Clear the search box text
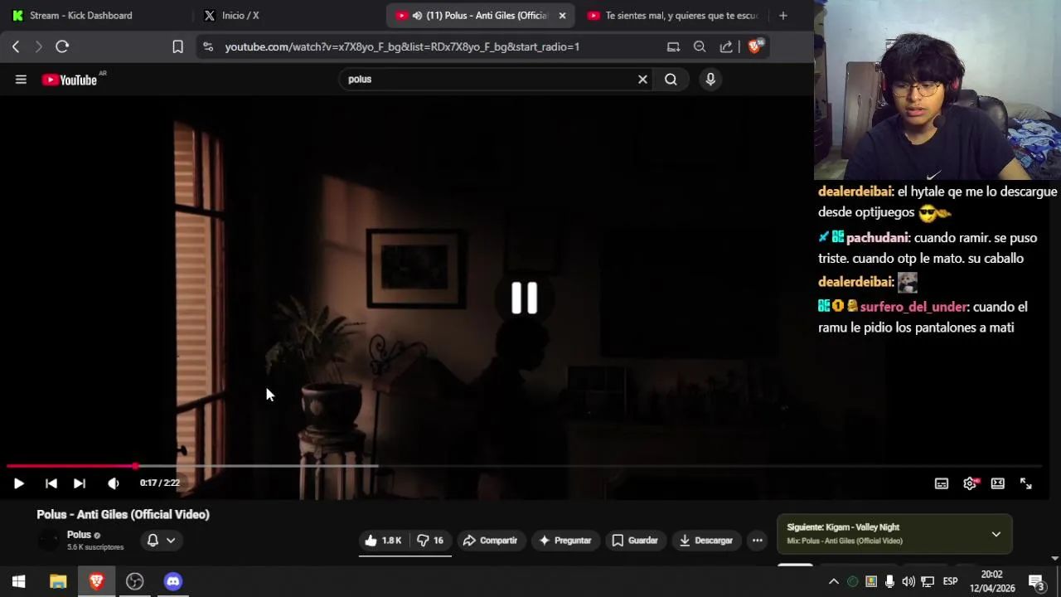Screen dimensions: 1061x597 click(x=642, y=80)
